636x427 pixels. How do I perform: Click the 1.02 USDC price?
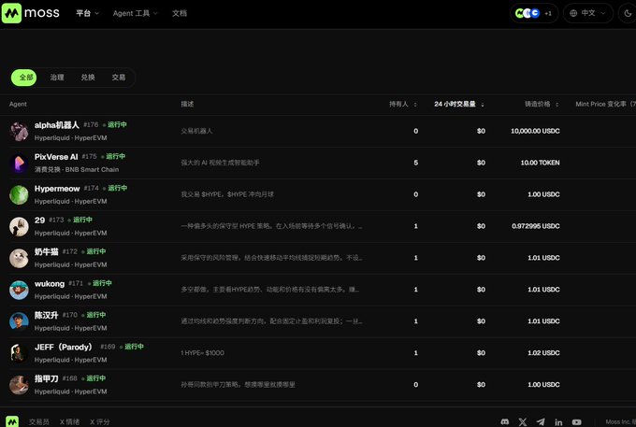pyautogui.click(x=543, y=353)
